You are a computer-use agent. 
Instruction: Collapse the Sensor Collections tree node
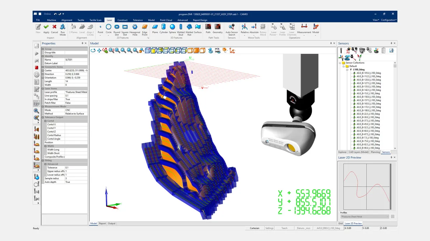click(339, 63)
